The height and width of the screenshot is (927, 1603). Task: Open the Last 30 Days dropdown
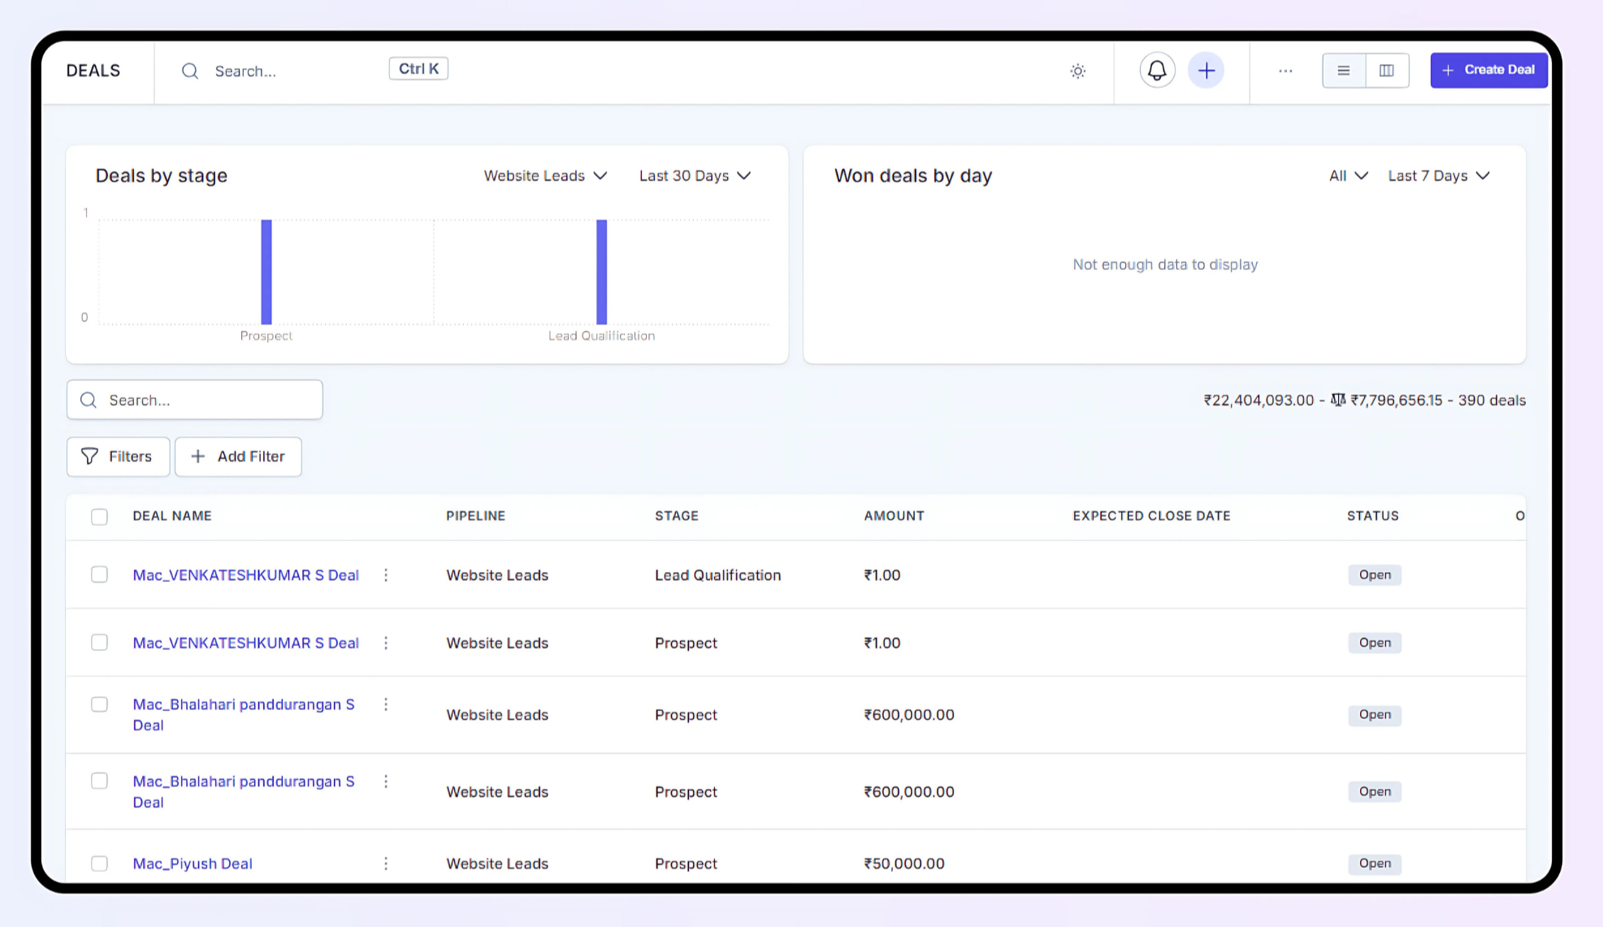(x=695, y=175)
